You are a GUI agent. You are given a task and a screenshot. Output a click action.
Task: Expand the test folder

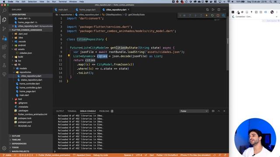(x=20, y=99)
